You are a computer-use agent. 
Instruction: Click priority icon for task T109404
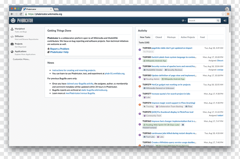140,50
